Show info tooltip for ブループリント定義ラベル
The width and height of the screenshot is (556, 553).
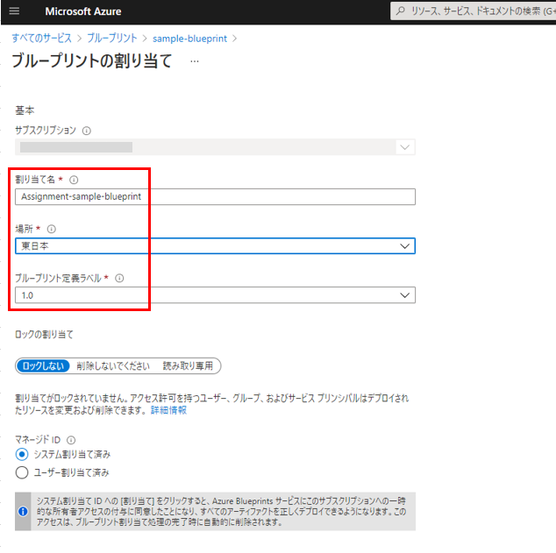119,278
